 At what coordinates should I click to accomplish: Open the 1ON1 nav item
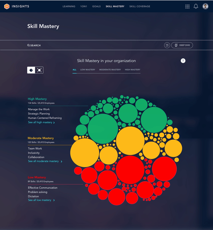click(84, 6)
